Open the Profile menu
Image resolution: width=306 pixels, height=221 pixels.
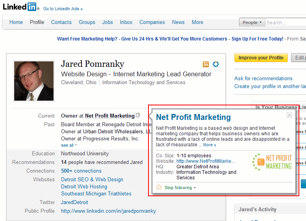click(37, 22)
